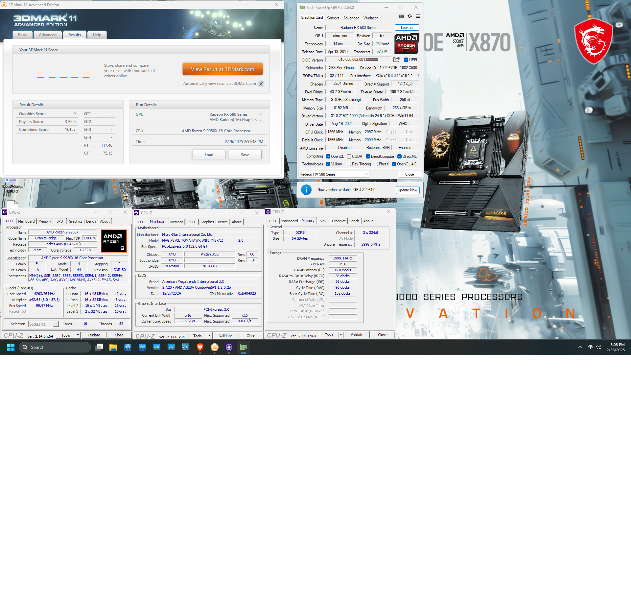Click the 3DMark title bar app icon
Image resolution: width=631 pixels, height=608 pixels.
click(x=4, y=5)
